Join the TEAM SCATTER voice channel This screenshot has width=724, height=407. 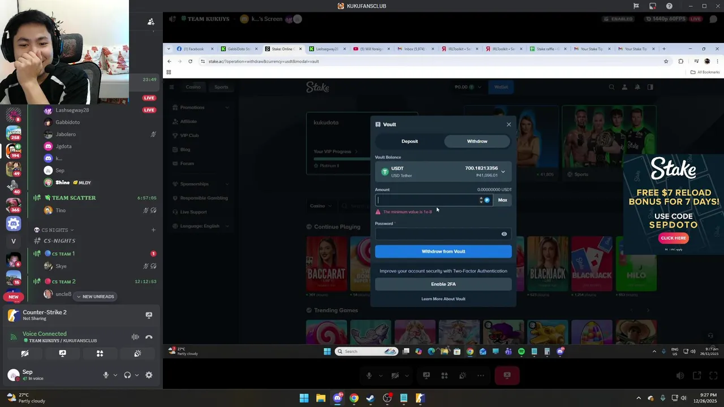click(74, 198)
